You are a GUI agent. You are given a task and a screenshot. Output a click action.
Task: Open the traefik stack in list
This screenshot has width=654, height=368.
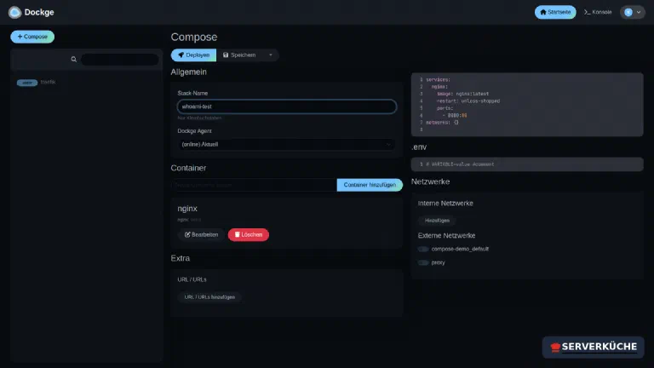pyautogui.click(x=48, y=82)
